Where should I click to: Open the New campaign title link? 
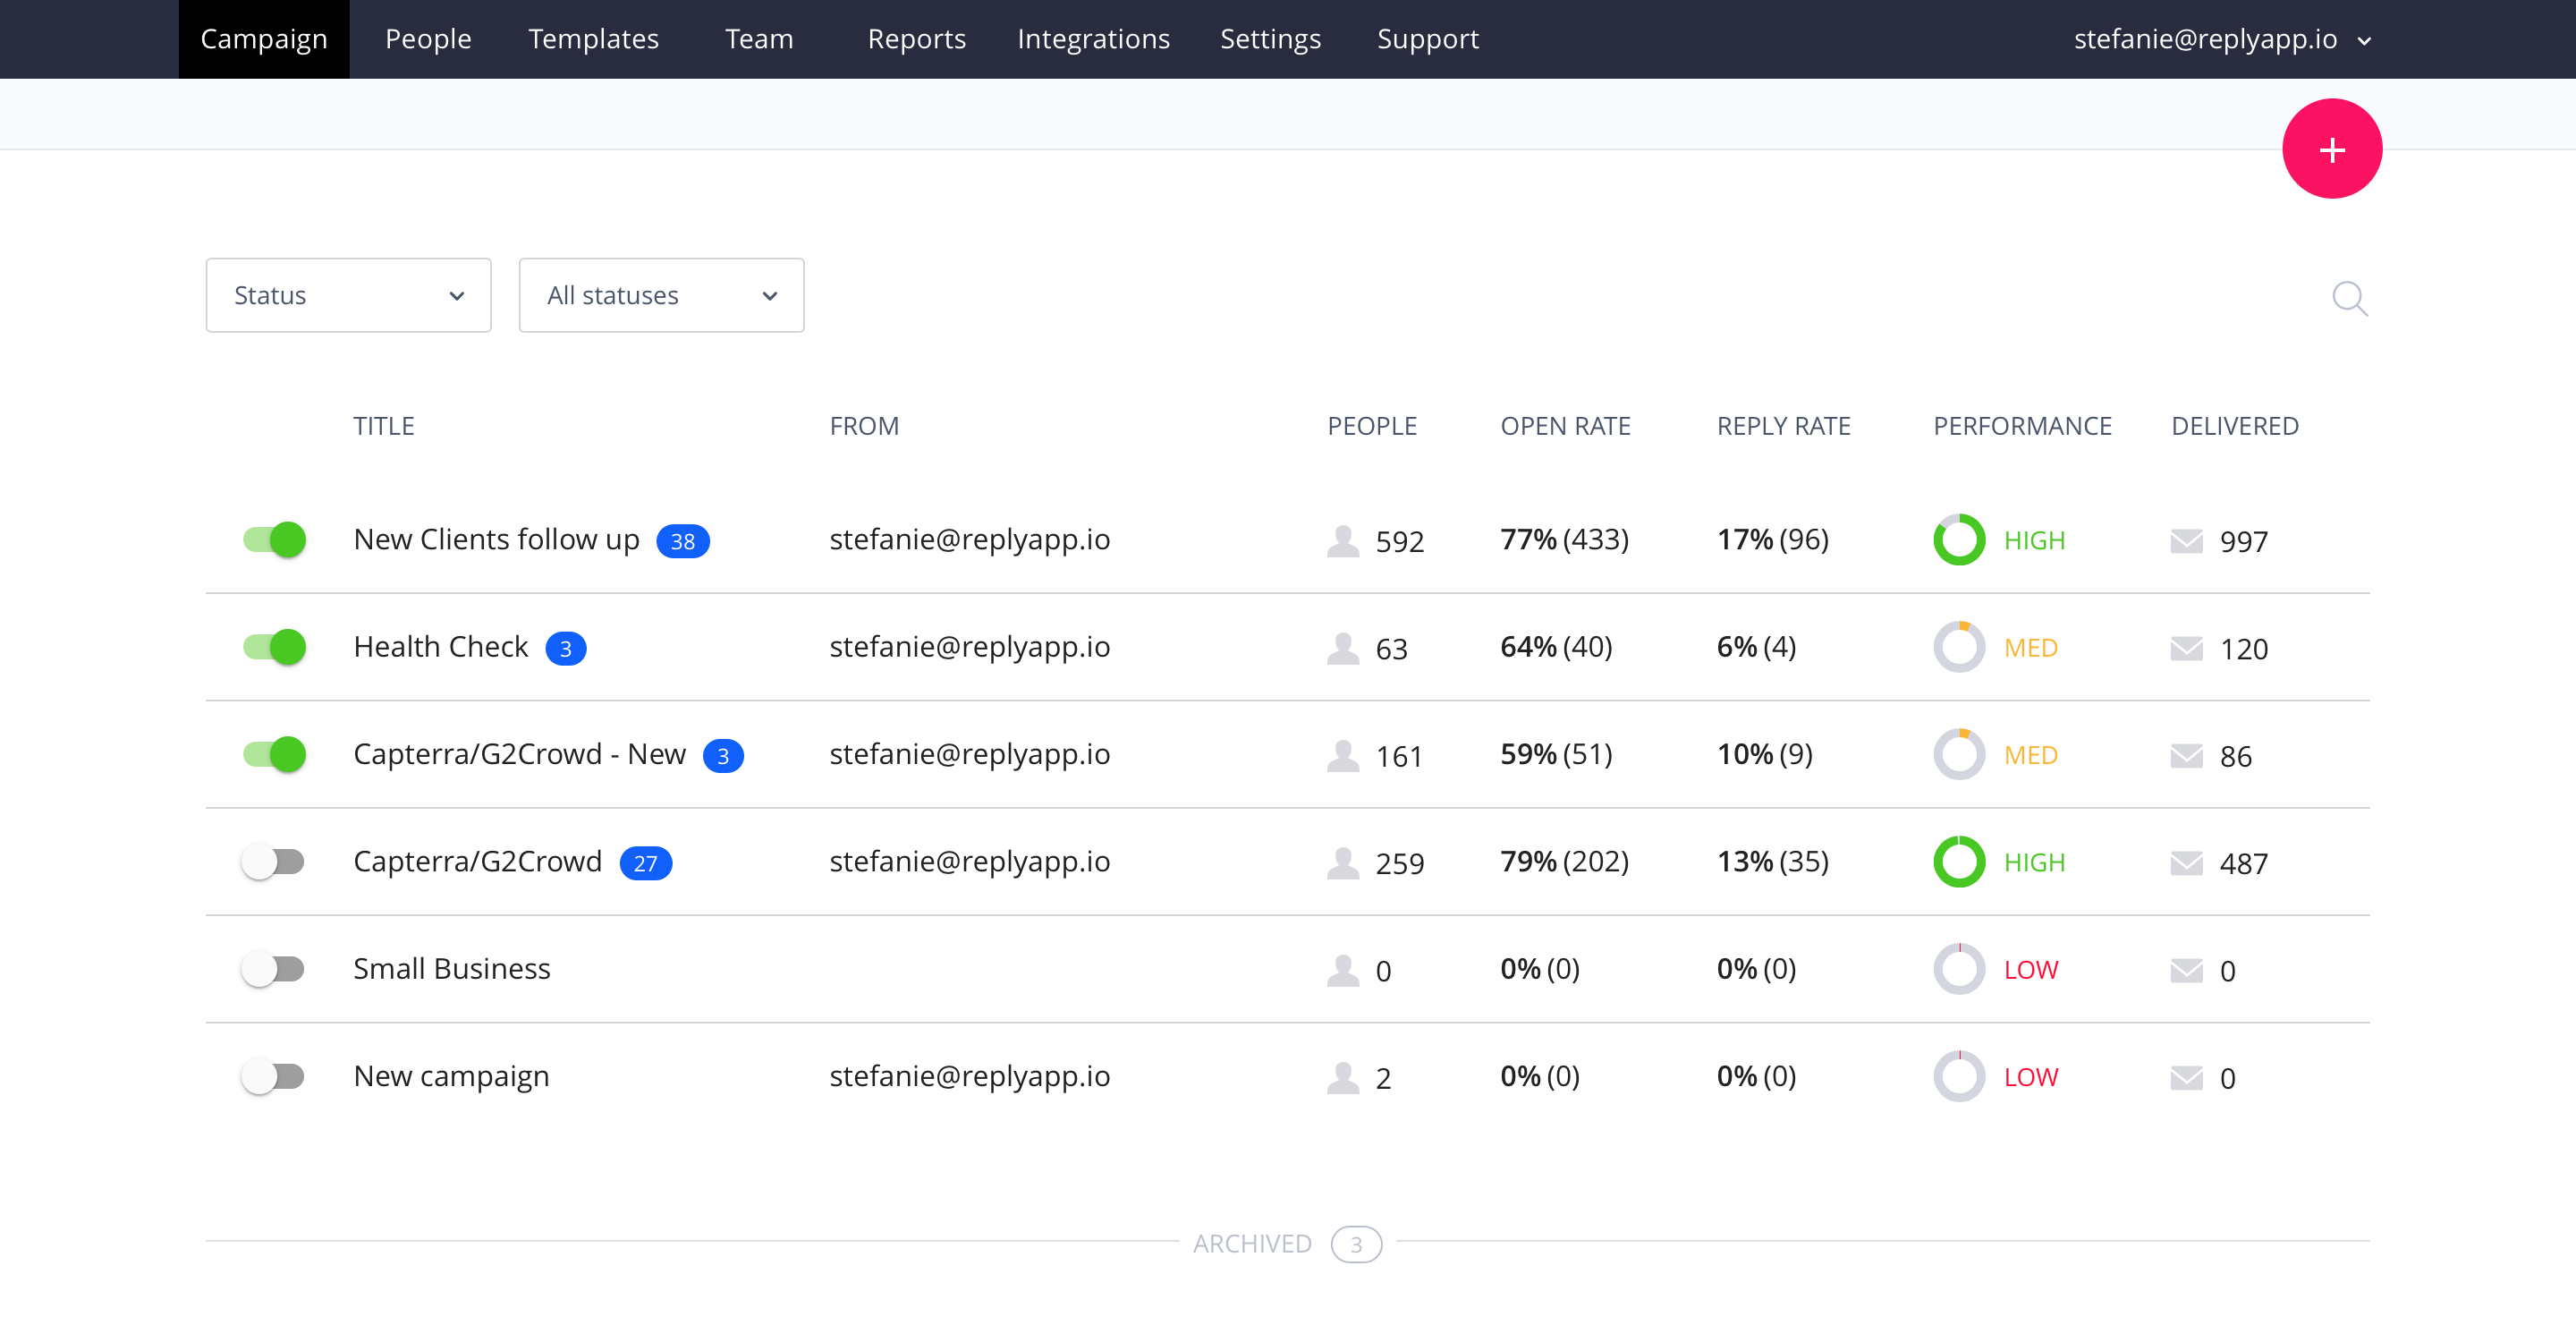pyautogui.click(x=451, y=1076)
